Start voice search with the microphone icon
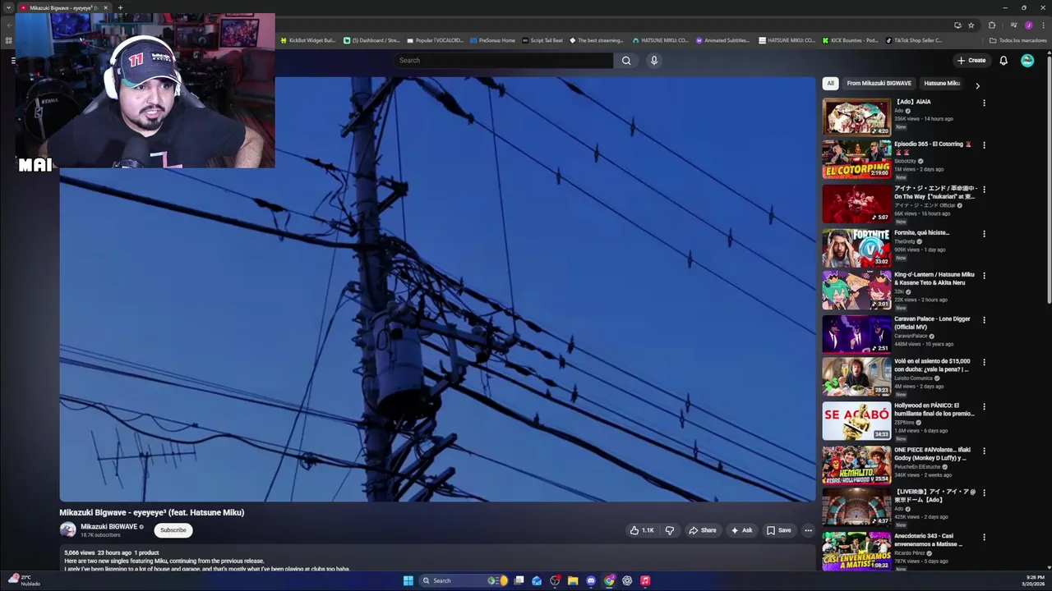This screenshot has width=1052, height=591. (654, 60)
